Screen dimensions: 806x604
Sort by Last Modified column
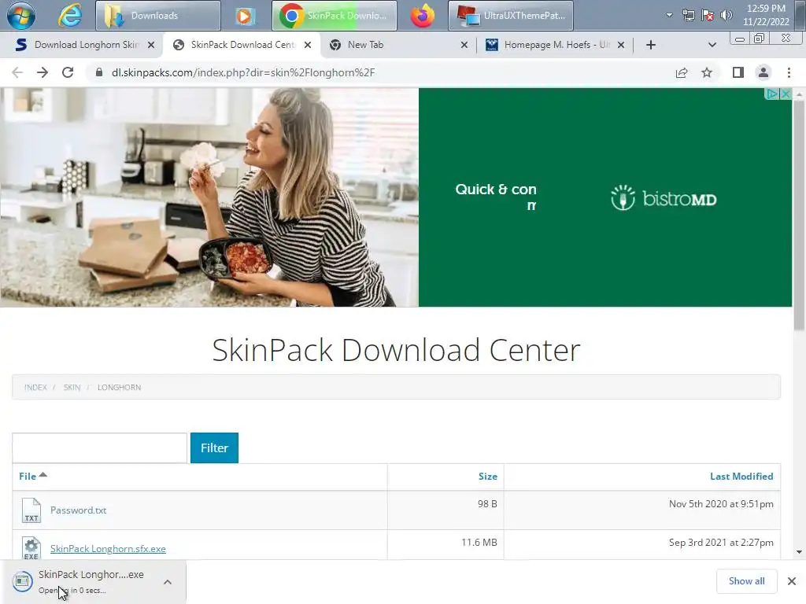click(741, 476)
